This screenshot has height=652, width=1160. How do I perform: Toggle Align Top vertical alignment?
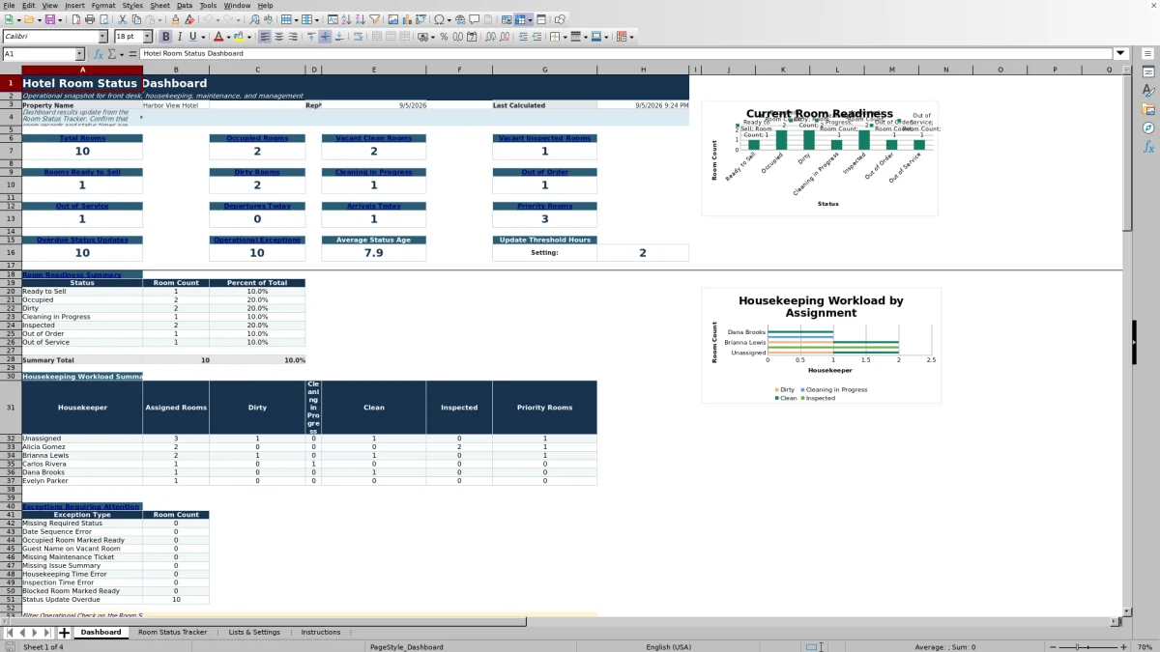coord(310,37)
